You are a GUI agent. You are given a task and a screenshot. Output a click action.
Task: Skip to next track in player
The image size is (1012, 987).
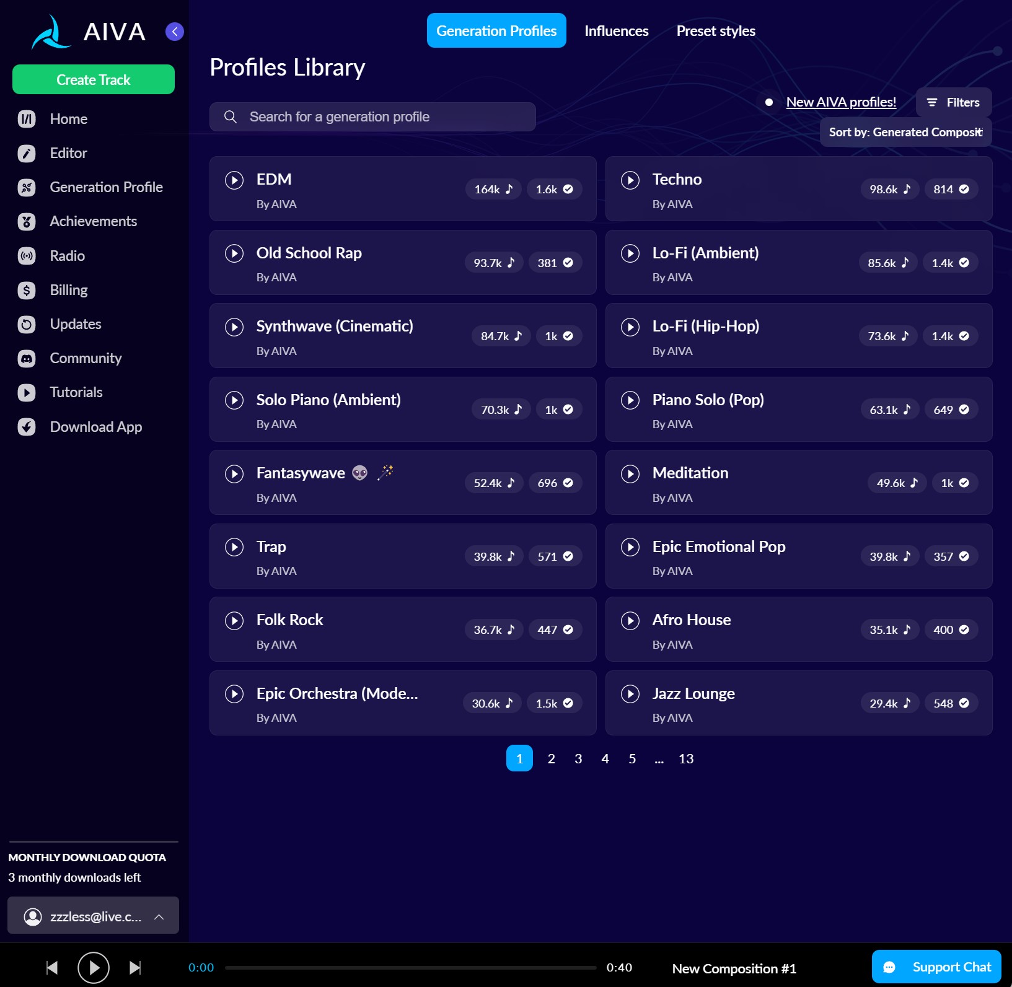coord(135,968)
